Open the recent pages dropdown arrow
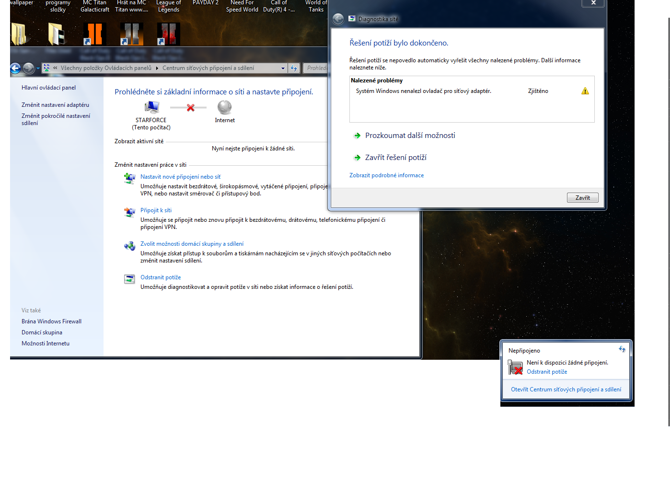The width and height of the screenshot is (671, 503). pyautogui.click(x=38, y=69)
